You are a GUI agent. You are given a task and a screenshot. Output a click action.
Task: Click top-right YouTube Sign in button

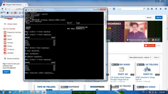click(x=159, y=17)
